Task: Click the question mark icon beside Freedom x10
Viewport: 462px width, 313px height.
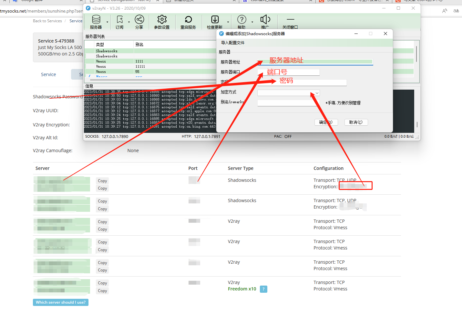Action: [x=263, y=289]
